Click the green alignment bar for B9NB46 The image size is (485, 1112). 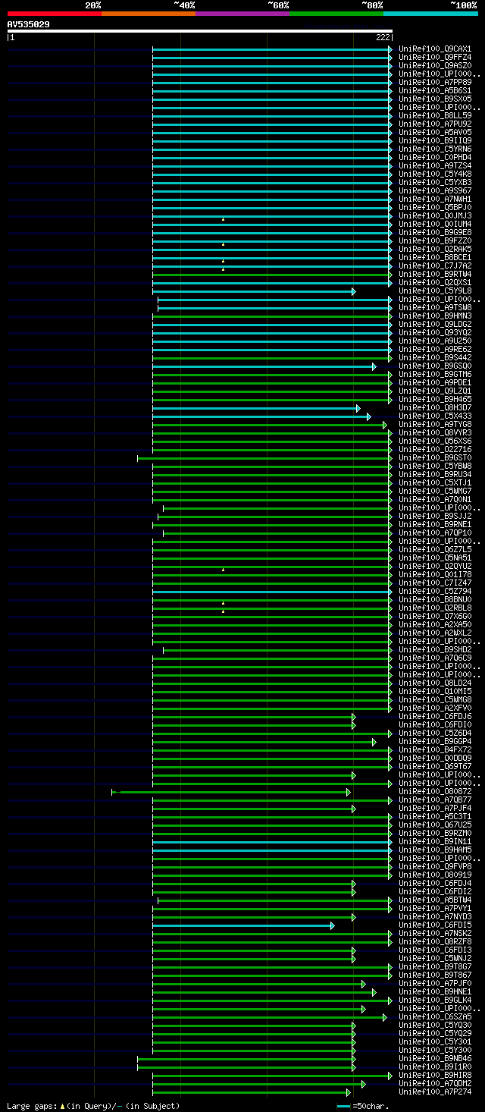246,1059
